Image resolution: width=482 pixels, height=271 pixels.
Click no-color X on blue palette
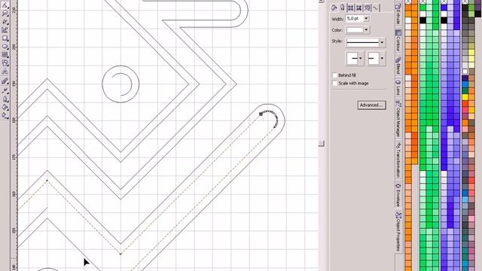pos(444,2)
